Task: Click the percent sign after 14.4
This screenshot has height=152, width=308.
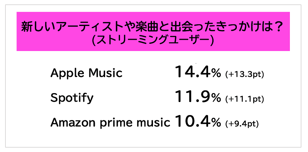Action: click(216, 74)
